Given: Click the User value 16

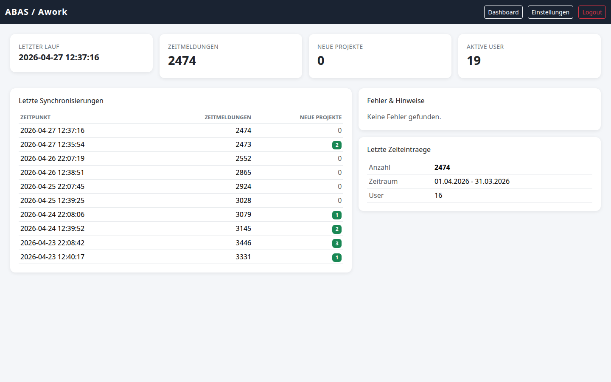Looking at the screenshot, I should coord(438,195).
